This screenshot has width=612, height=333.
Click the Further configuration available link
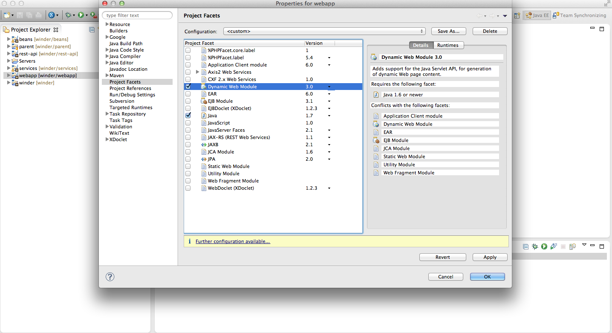[233, 241]
